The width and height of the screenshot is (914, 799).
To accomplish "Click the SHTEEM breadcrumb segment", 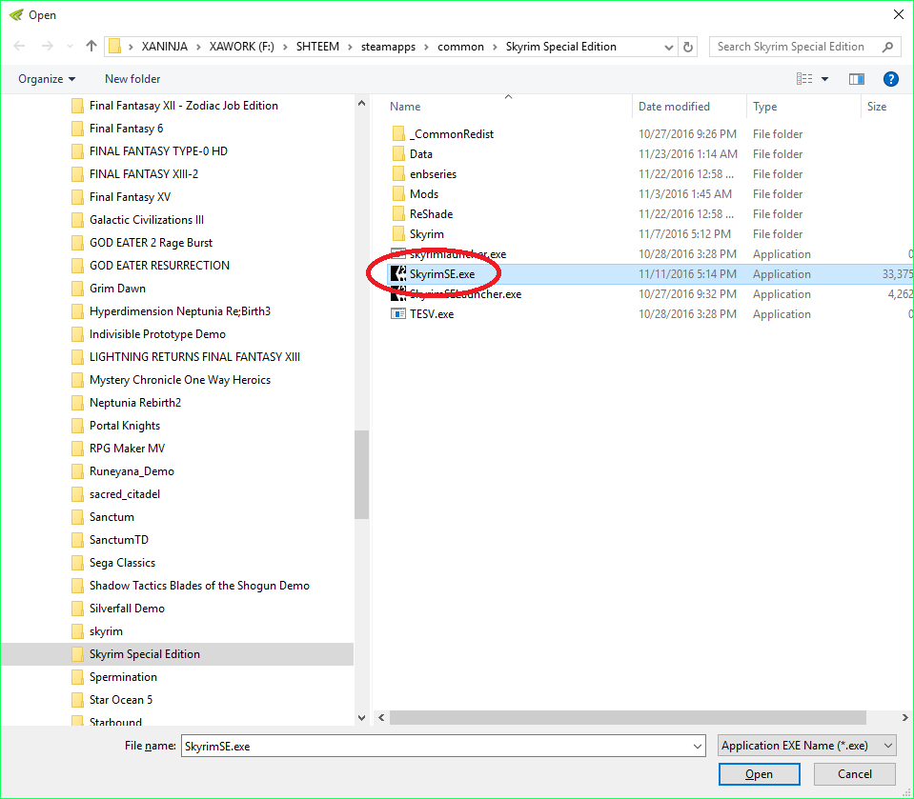I will (317, 47).
